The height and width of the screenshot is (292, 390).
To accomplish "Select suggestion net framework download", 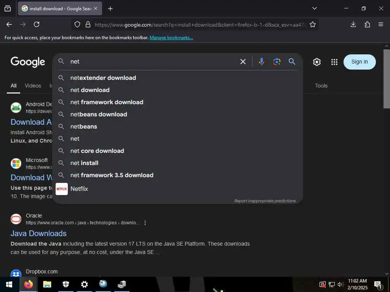I will click(178, 102).
